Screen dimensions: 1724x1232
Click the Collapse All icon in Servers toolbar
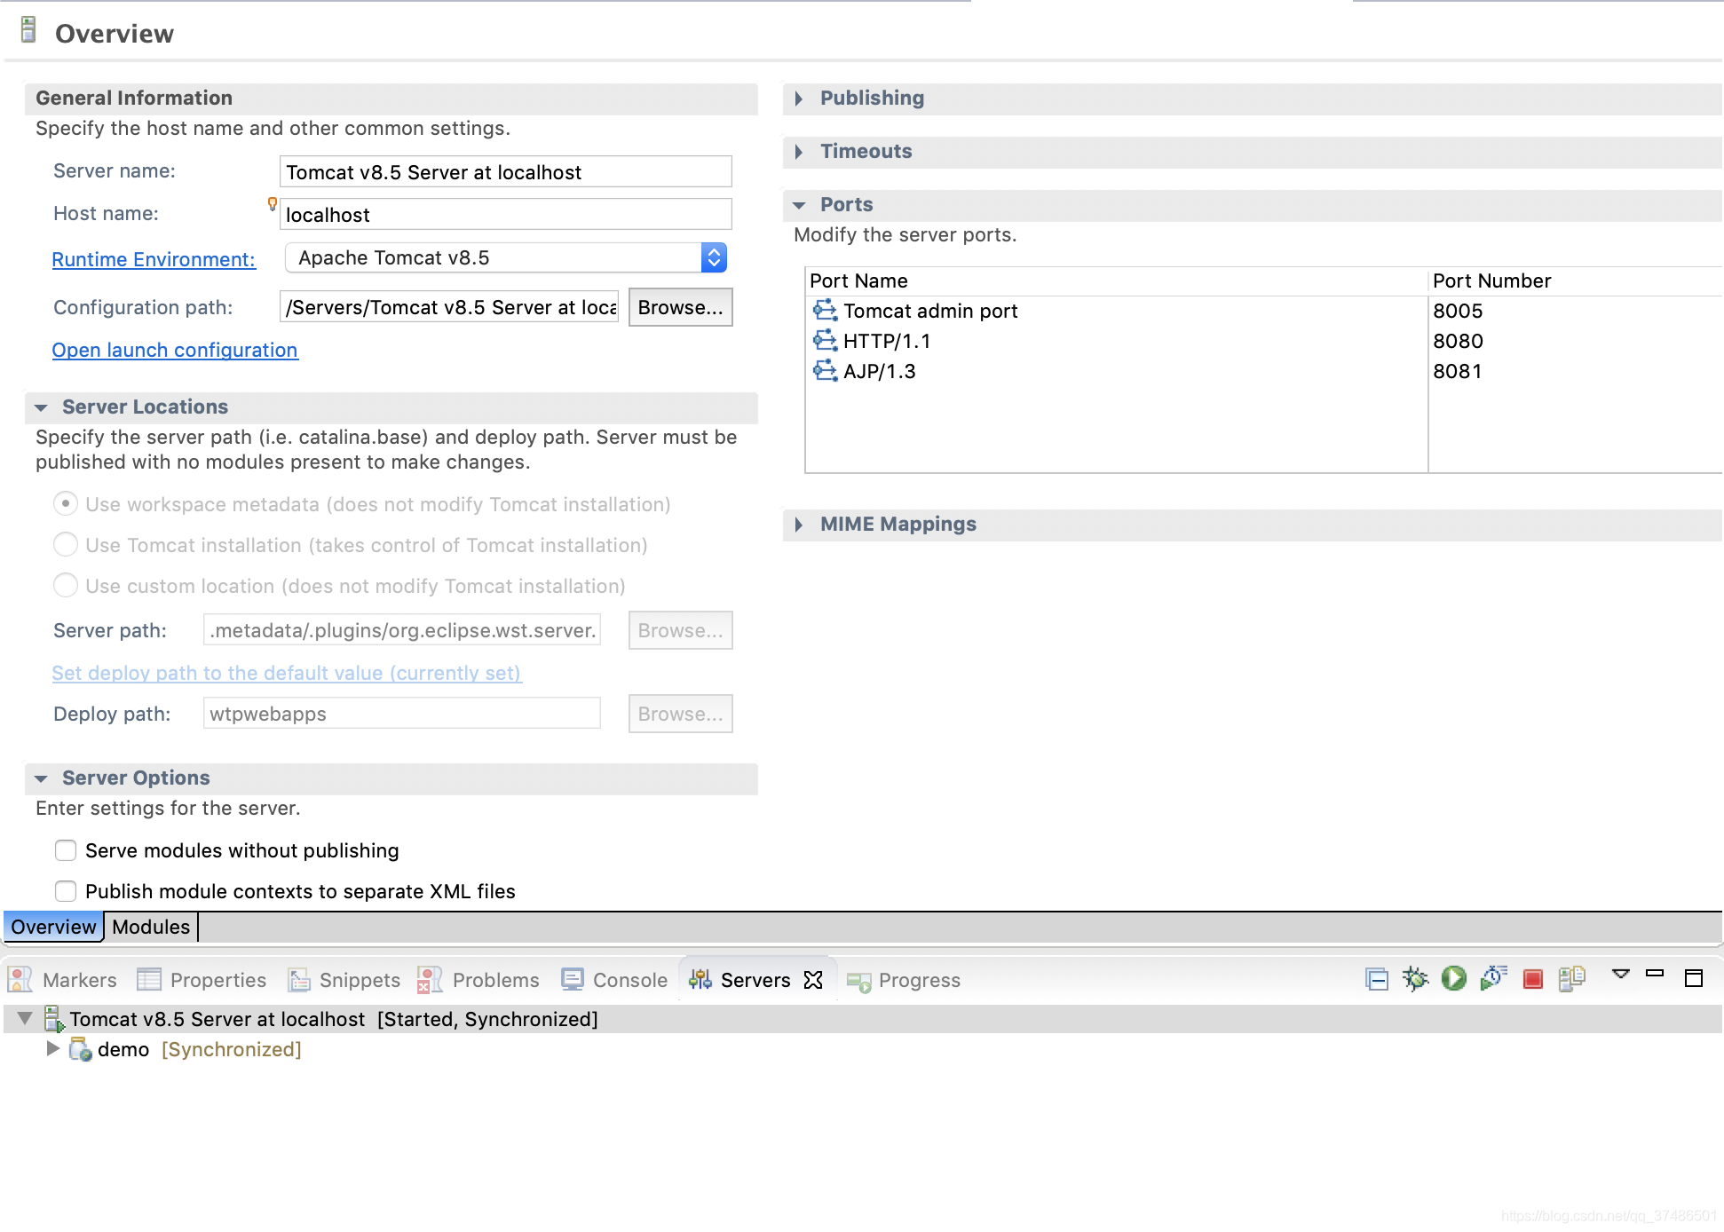click(1377, 979)
